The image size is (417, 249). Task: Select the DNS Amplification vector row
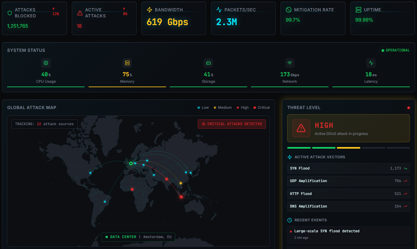[x=348, y=206]
